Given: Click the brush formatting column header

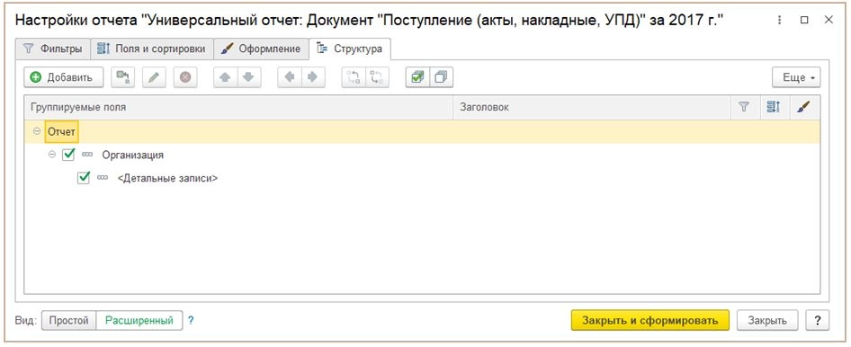Looking at the screenshot, I should 803,107.
